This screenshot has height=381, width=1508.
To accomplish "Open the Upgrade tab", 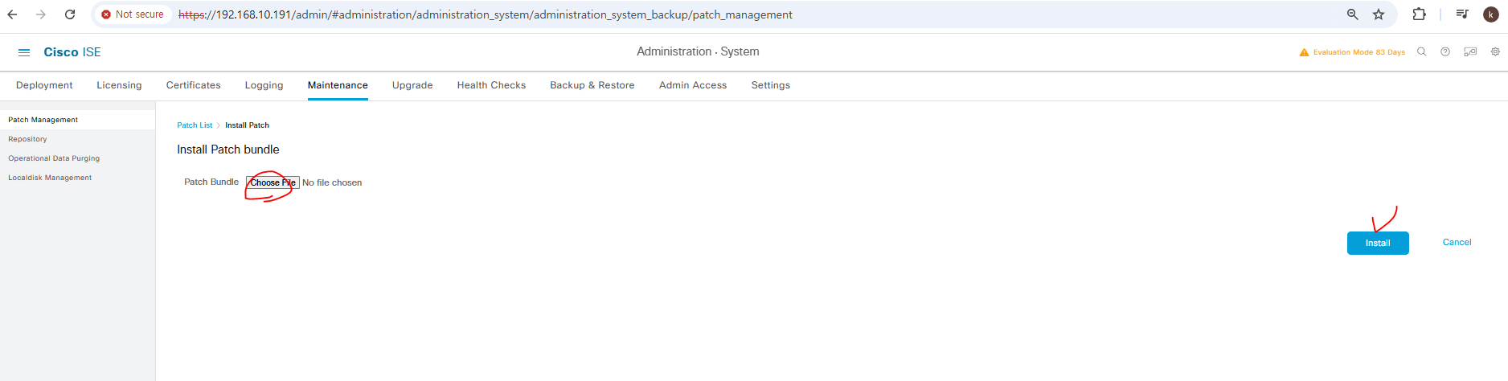I will coord(412,85).
